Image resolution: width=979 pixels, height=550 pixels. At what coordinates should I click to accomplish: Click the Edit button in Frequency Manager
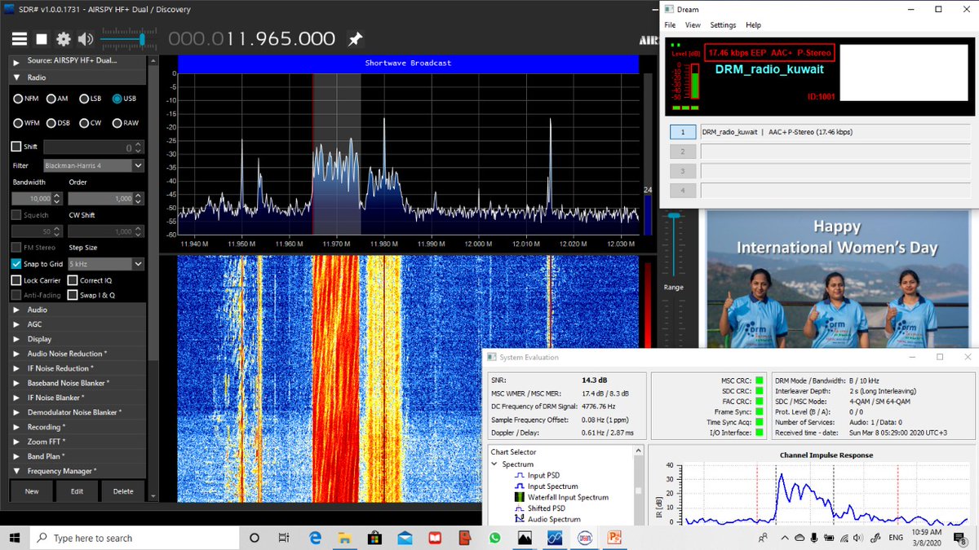(x=77, y=491)
